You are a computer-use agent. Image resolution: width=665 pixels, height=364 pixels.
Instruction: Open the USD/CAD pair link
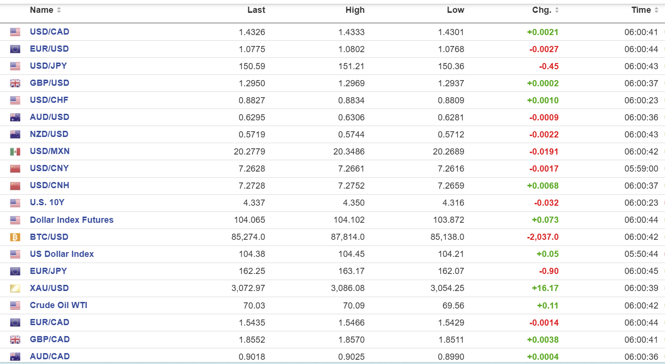pyautogui.click(x=49, y=32)
